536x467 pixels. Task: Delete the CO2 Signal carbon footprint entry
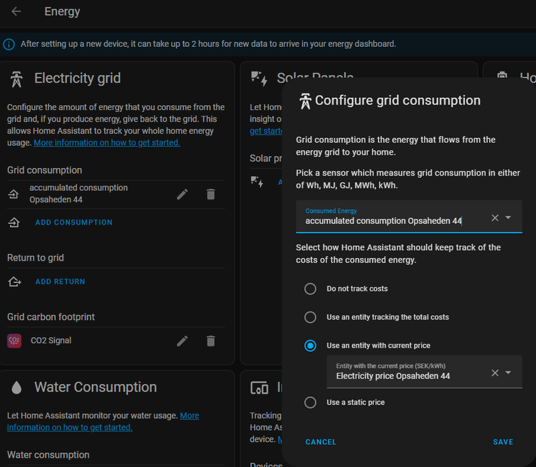[210, 341]
